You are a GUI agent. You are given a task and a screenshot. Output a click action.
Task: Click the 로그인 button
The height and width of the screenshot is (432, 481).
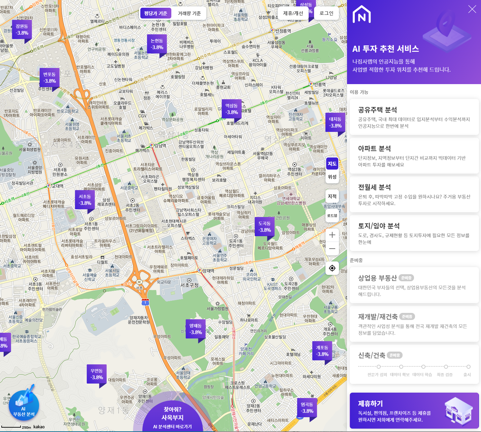click(x=327, y=13)
